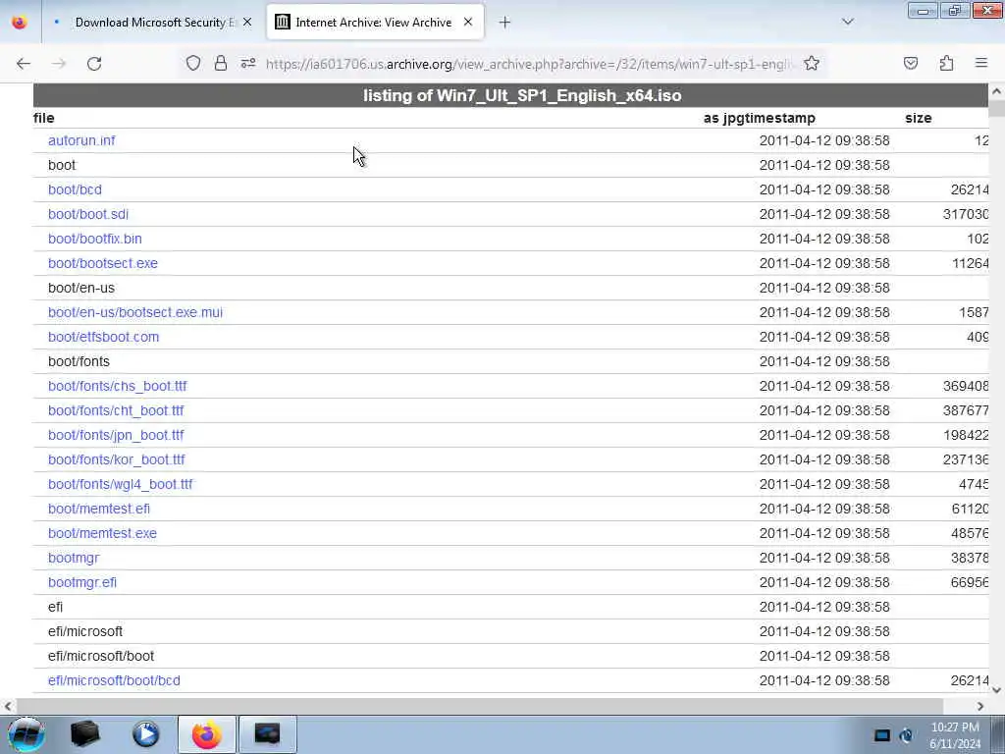Go back with the browser back arrow

coord(24,64)
